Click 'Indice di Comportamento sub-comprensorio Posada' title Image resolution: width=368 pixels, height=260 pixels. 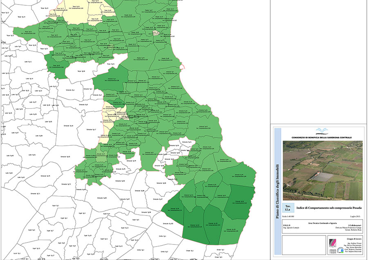[x=329, y=208]
